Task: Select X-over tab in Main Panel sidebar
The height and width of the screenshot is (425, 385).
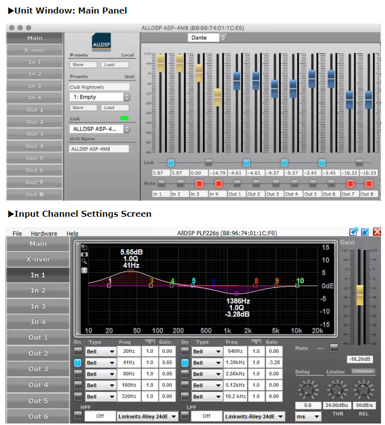Action: pos(35,50)
